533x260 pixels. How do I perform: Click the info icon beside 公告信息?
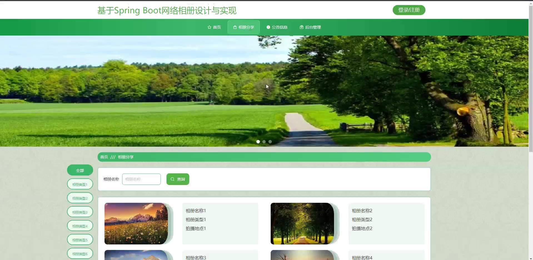pos(268,27)
